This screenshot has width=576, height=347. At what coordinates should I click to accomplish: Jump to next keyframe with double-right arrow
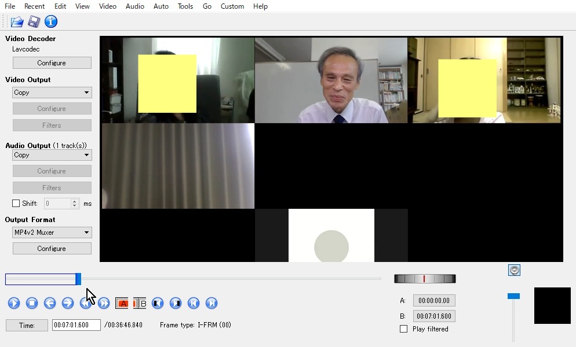[x=104, y=303]
